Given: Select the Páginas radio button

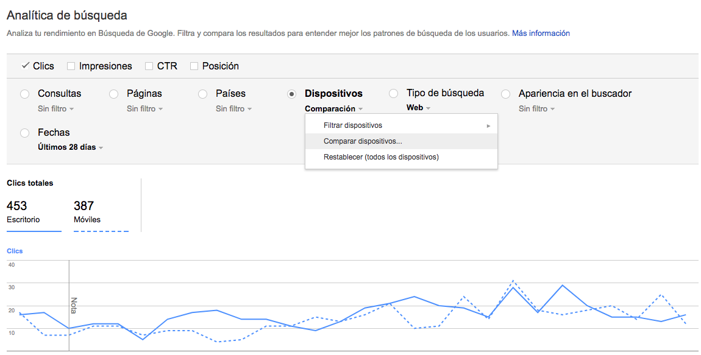Looking at the screenshot, I should (113, 94).
